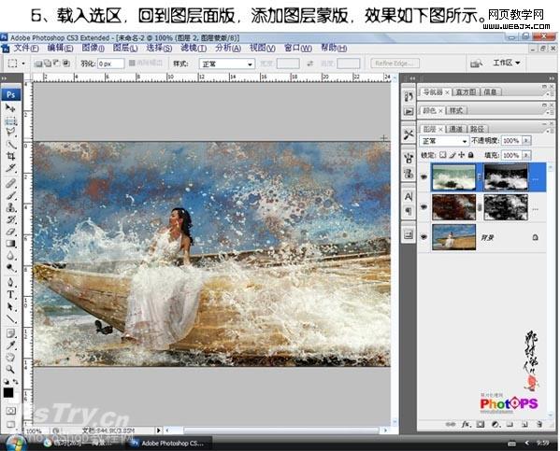The image size is (560, 451).
Task: Click the add layer style fx icon
Action: pos(466,424)
